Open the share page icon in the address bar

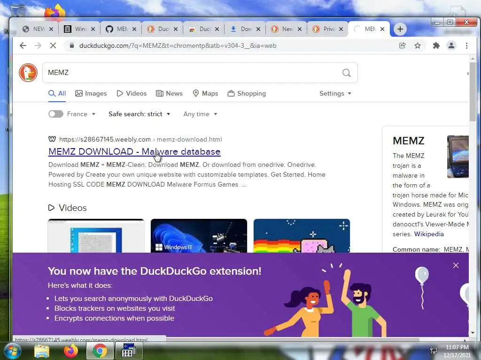click(402, 45)
